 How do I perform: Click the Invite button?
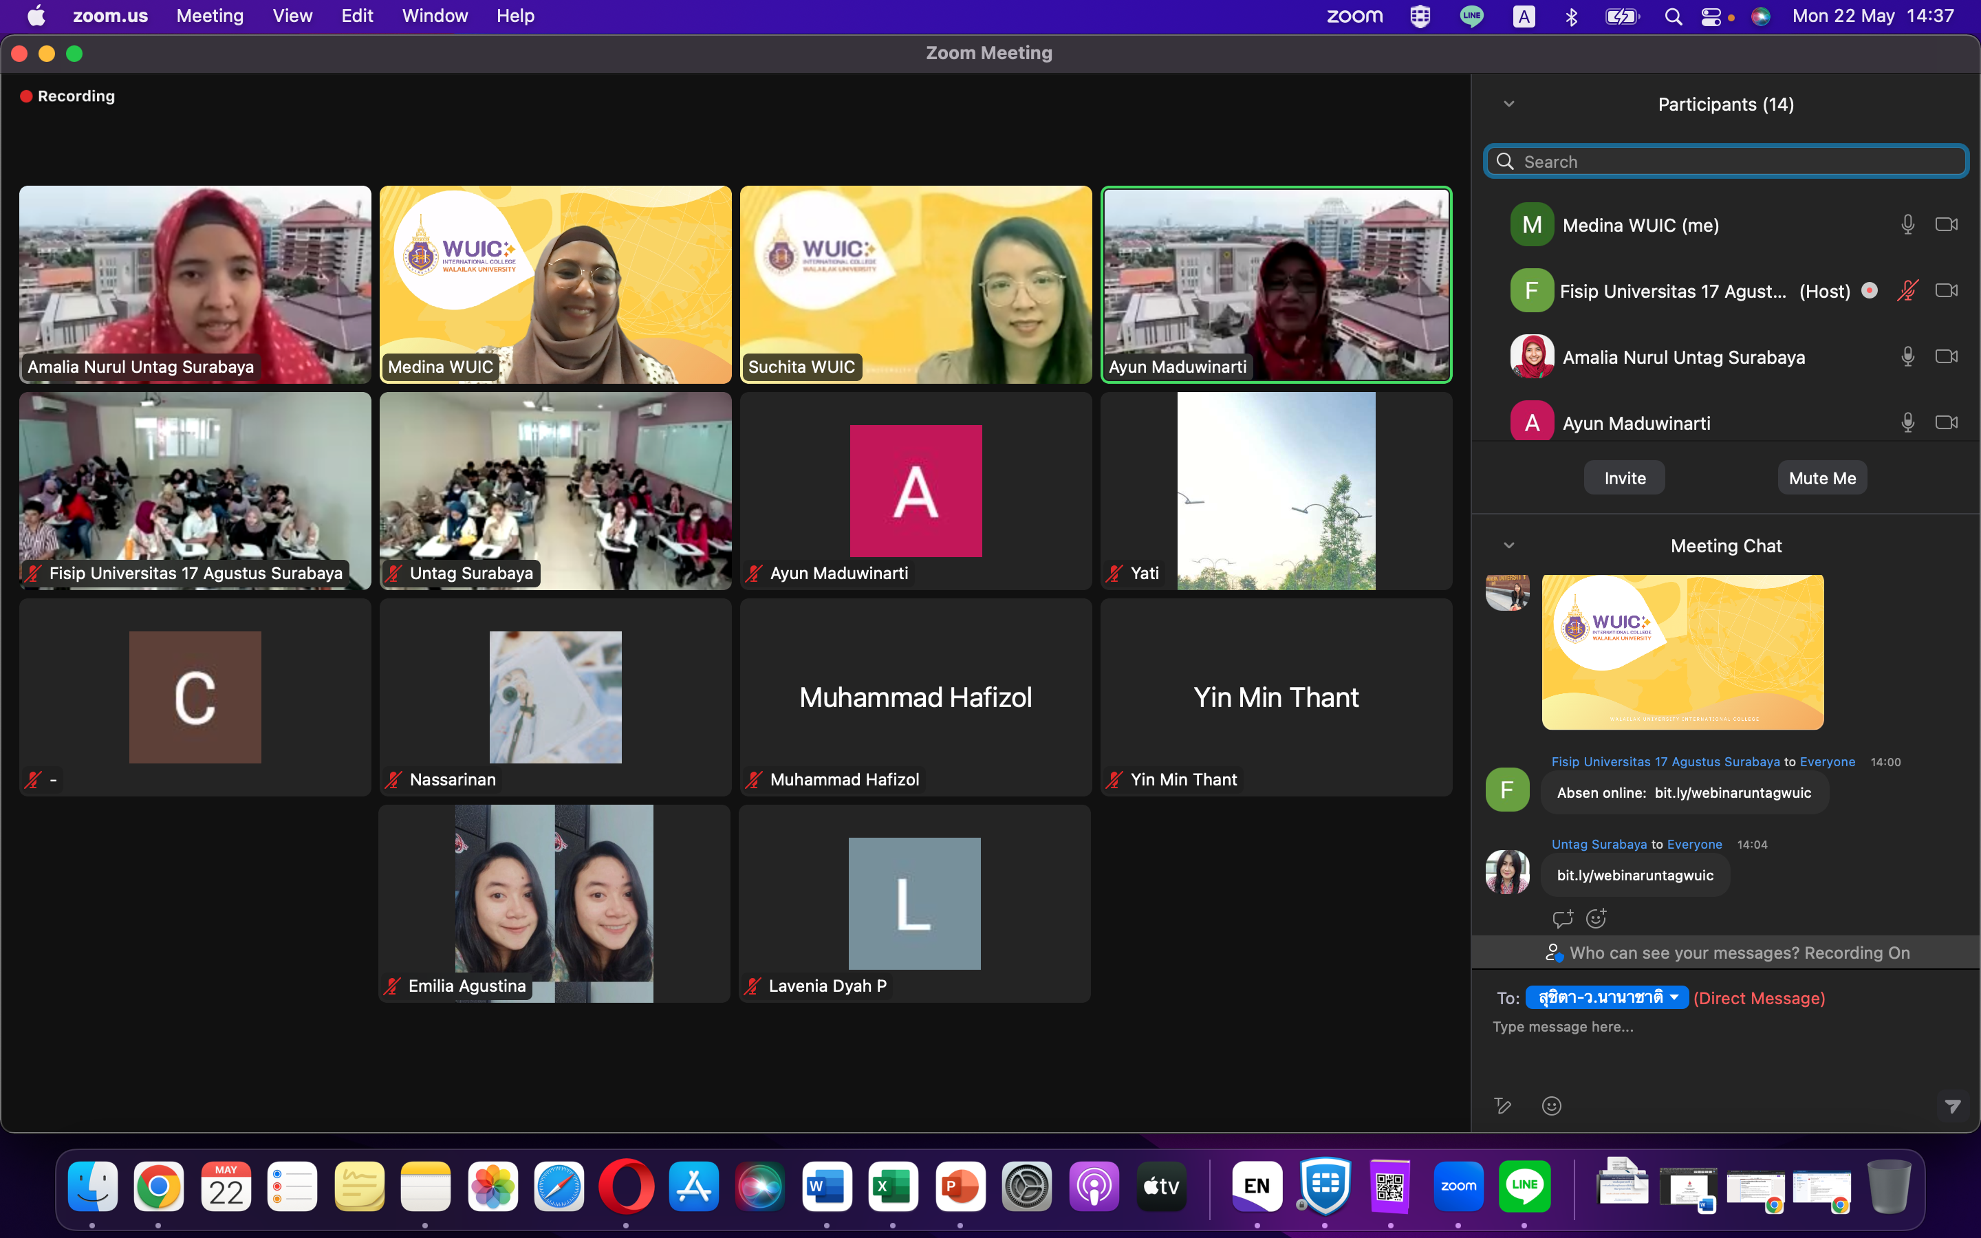(1624, 478)
